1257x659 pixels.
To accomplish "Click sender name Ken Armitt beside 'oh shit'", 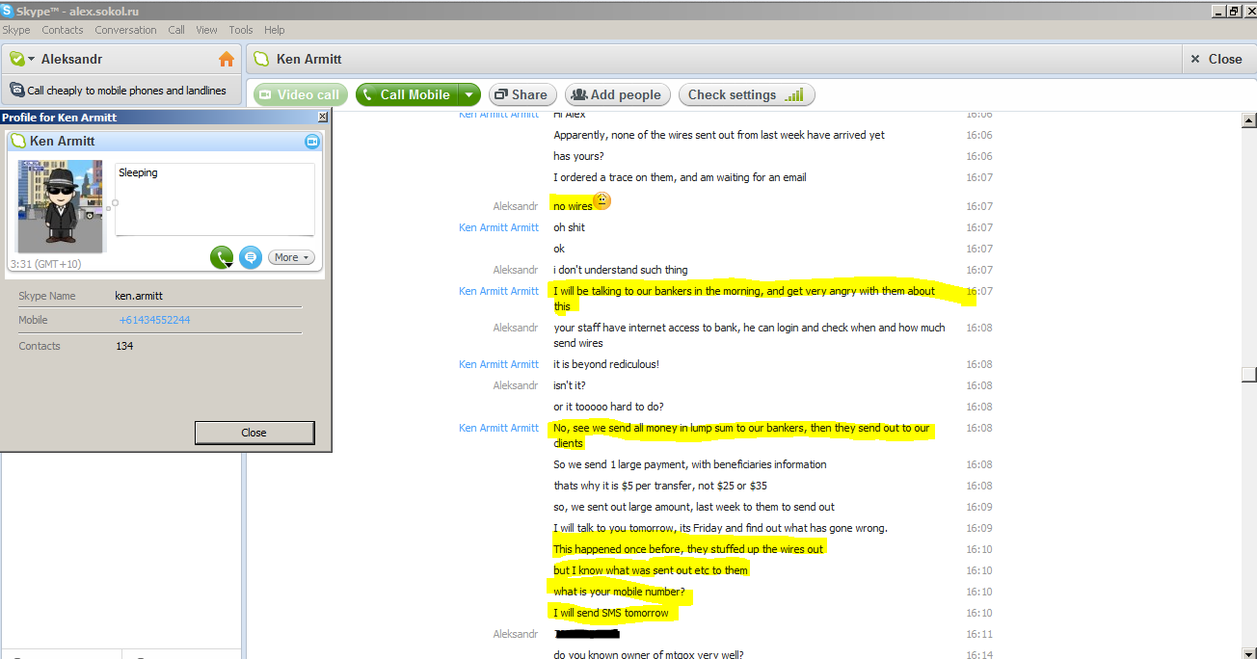I will click(498, 227).
